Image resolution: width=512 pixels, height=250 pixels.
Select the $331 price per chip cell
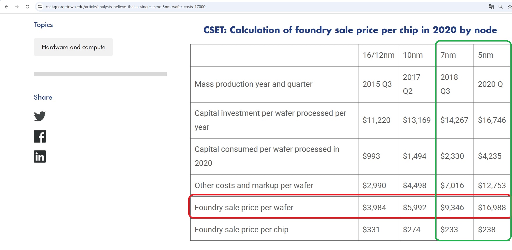[371, 230]
